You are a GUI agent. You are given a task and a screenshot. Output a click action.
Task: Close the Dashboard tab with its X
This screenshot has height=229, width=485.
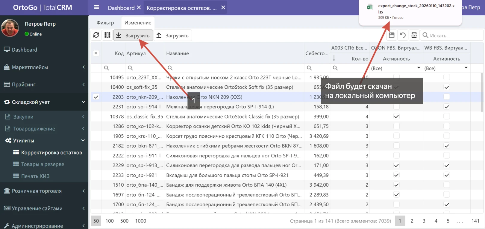139,7
